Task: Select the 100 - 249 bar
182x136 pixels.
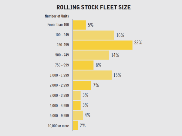Action: coord(94,35)
